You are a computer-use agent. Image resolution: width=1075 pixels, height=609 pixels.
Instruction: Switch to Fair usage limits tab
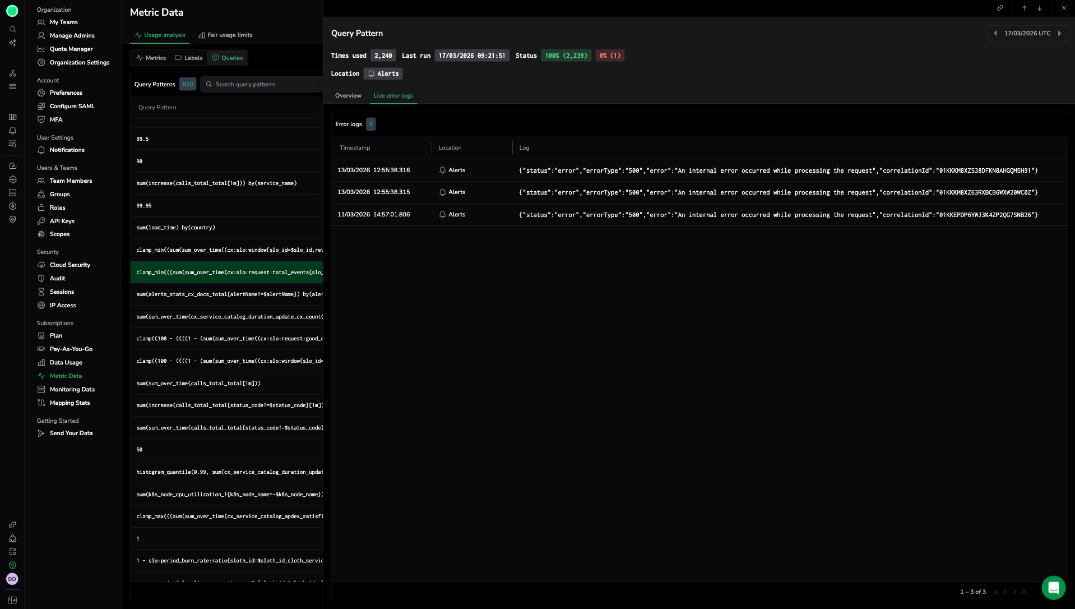pyautogui.click(x=225, y=35)
